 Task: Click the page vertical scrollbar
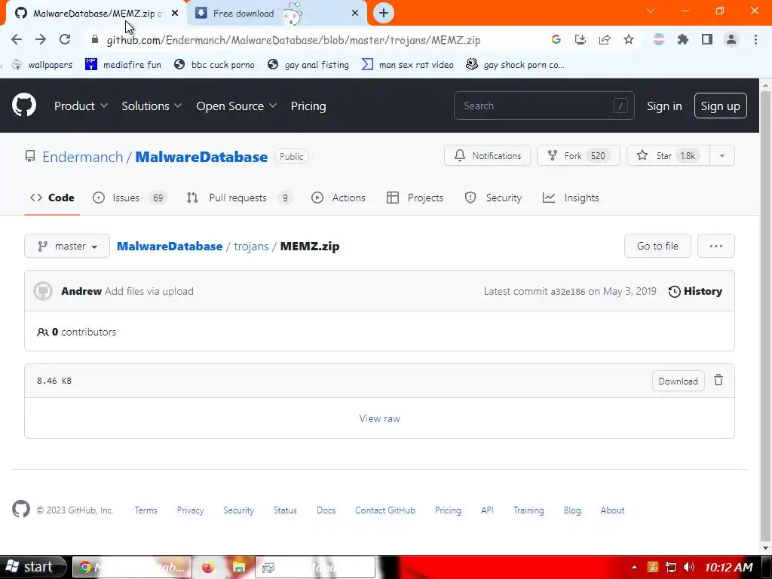pyautogui.click(x=766, y=315)
